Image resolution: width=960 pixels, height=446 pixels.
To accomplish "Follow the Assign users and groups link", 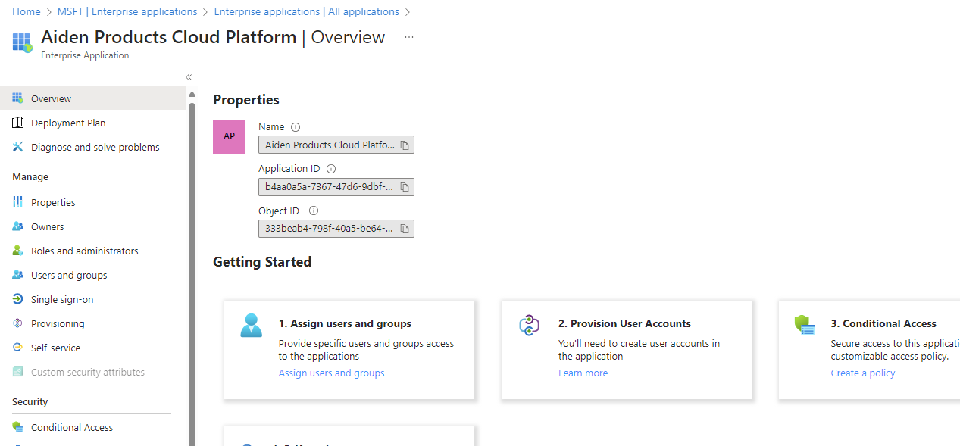I will click(x=331, y=373).
